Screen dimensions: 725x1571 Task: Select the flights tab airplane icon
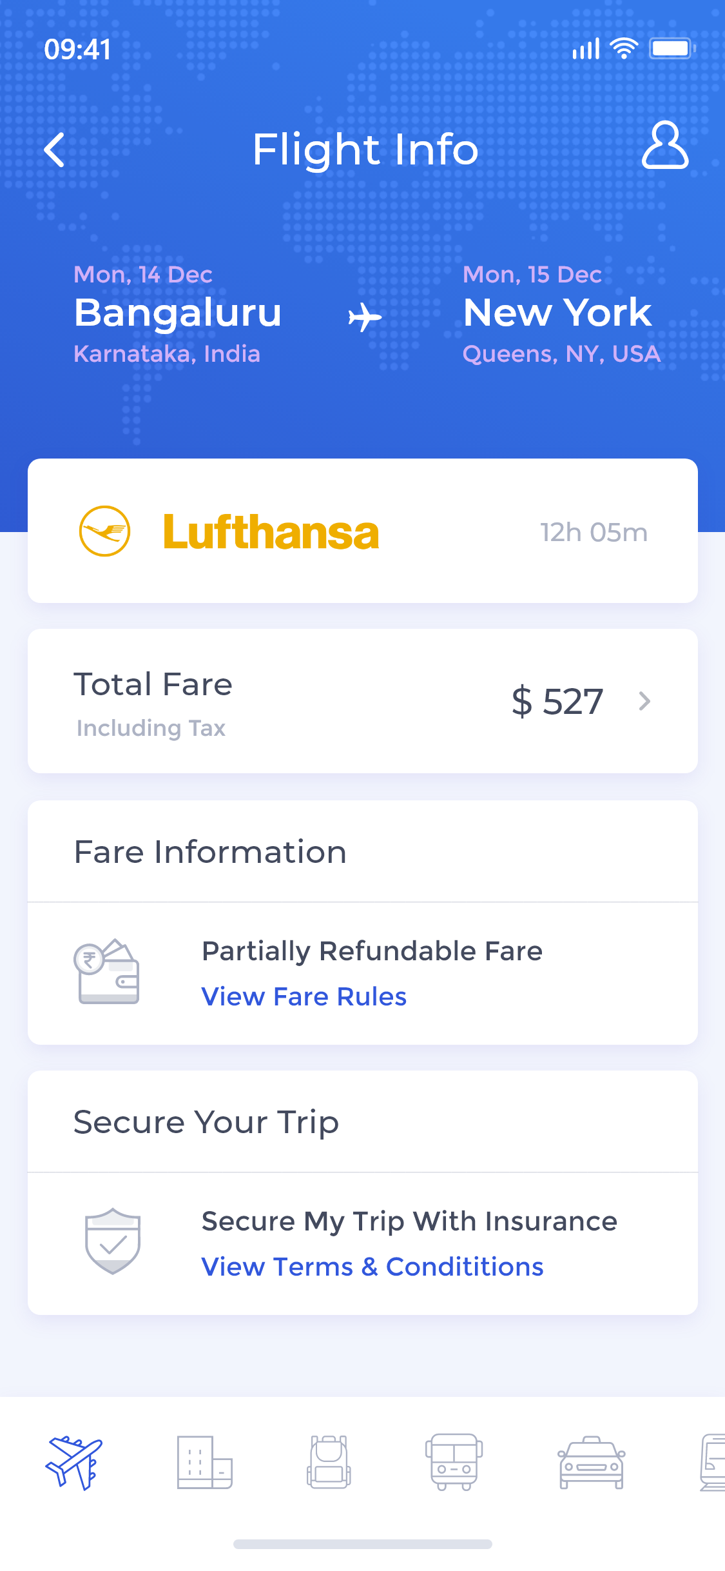pos(74,1463)
